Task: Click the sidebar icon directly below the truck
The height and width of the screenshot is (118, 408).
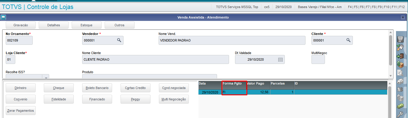Action: coord(400,89)
